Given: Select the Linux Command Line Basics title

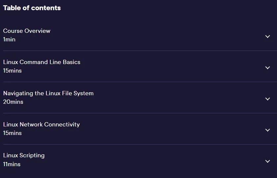Looking at the screenshot, I should click(x=42, y=62).
